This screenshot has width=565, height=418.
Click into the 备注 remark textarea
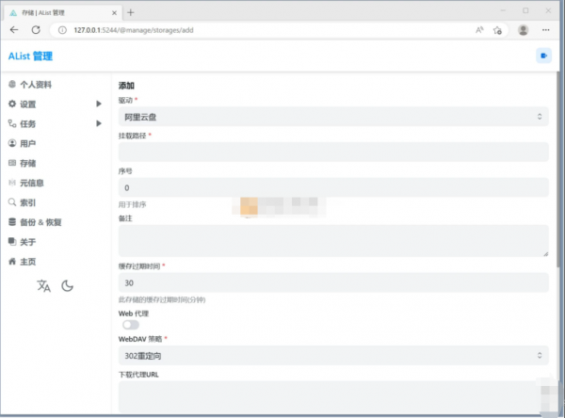point(333,241)
